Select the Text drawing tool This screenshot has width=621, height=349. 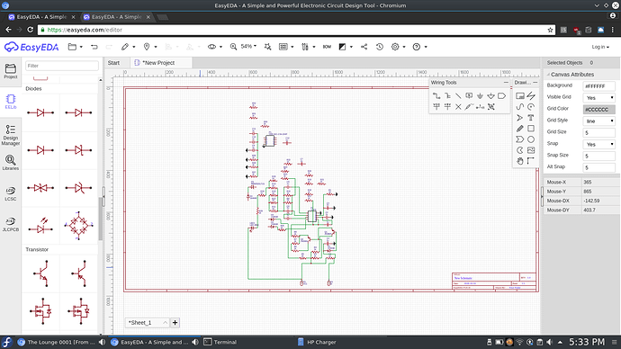click(531, 118)
